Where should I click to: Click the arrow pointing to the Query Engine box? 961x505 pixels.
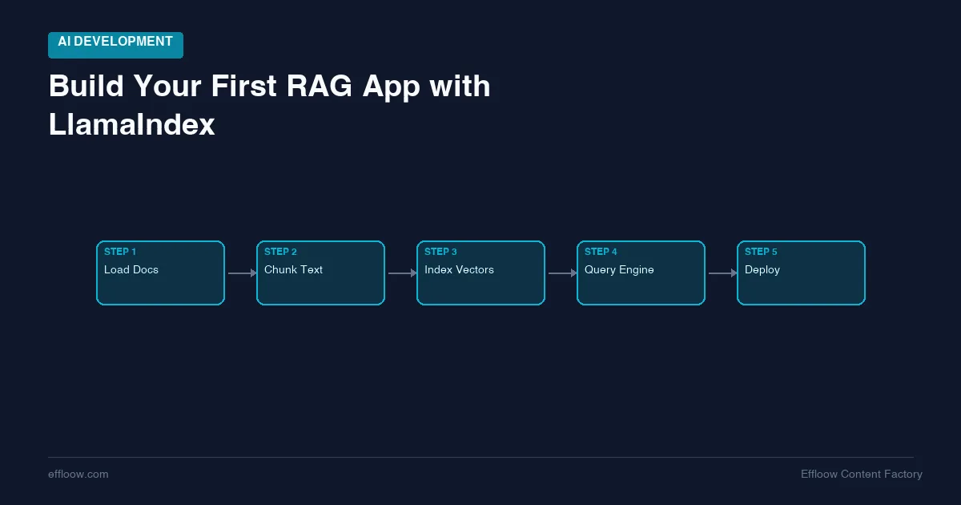coord(562,273)
